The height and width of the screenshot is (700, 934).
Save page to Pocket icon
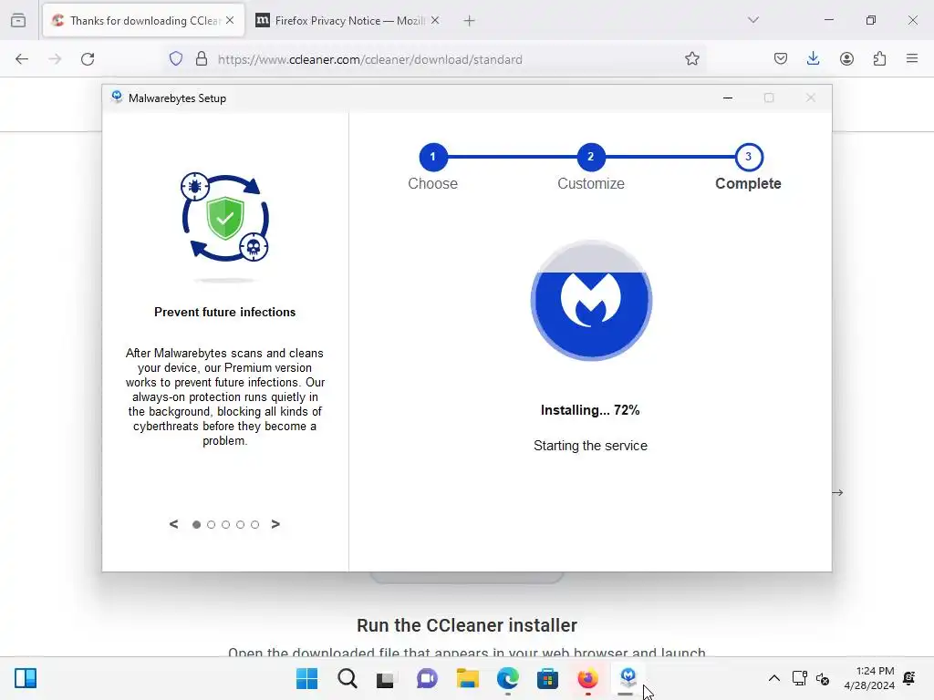point(781,59)
